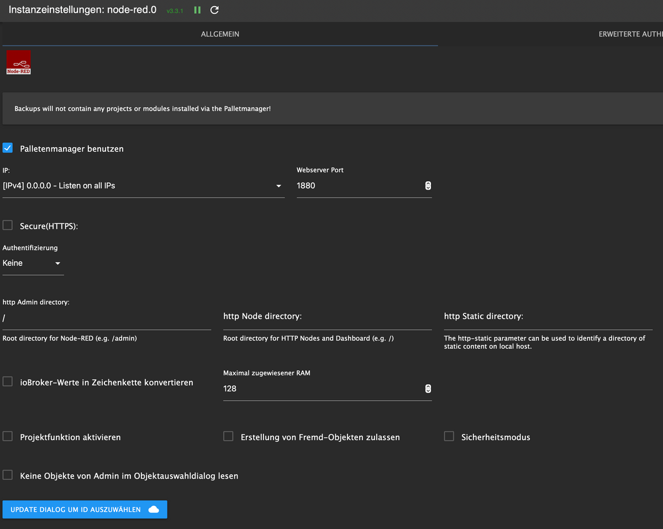Click the http Admin directory field
663x529 pixels.
pos(107,320)
